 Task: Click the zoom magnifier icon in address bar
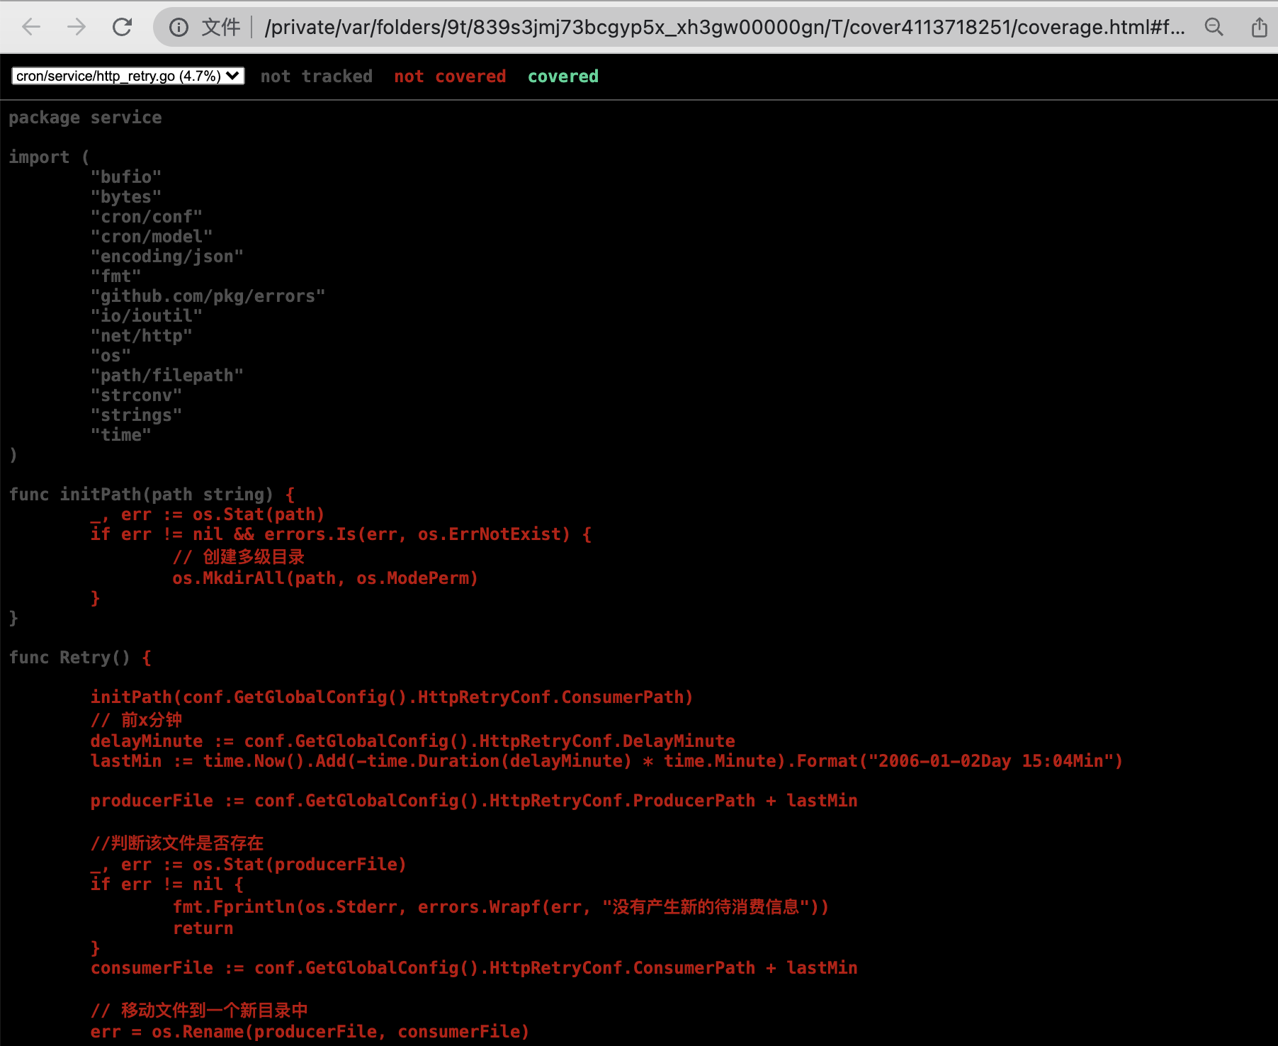click(1214, 27)
